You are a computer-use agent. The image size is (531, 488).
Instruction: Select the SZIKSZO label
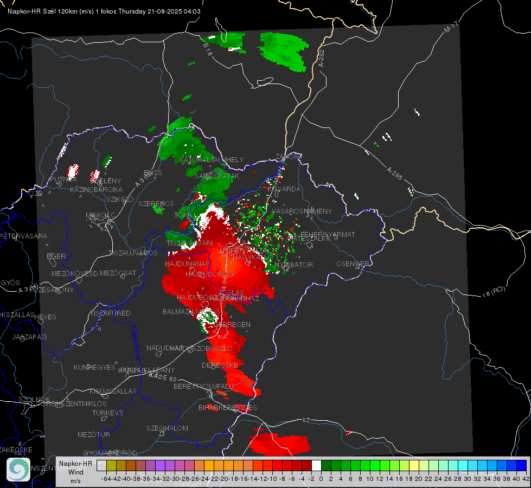120,199
